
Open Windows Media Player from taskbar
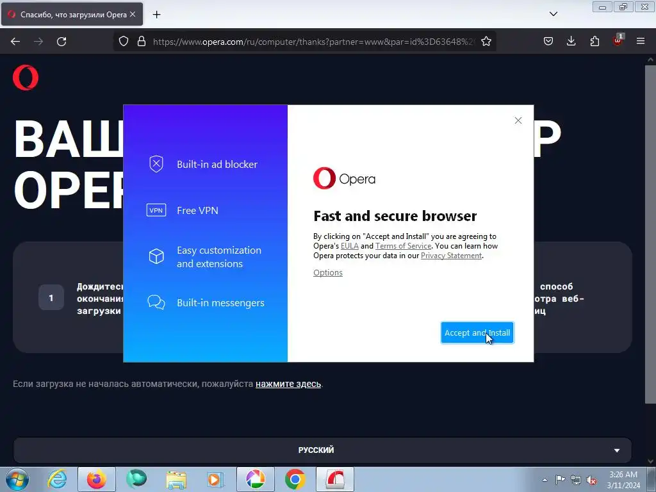point(215,479)
